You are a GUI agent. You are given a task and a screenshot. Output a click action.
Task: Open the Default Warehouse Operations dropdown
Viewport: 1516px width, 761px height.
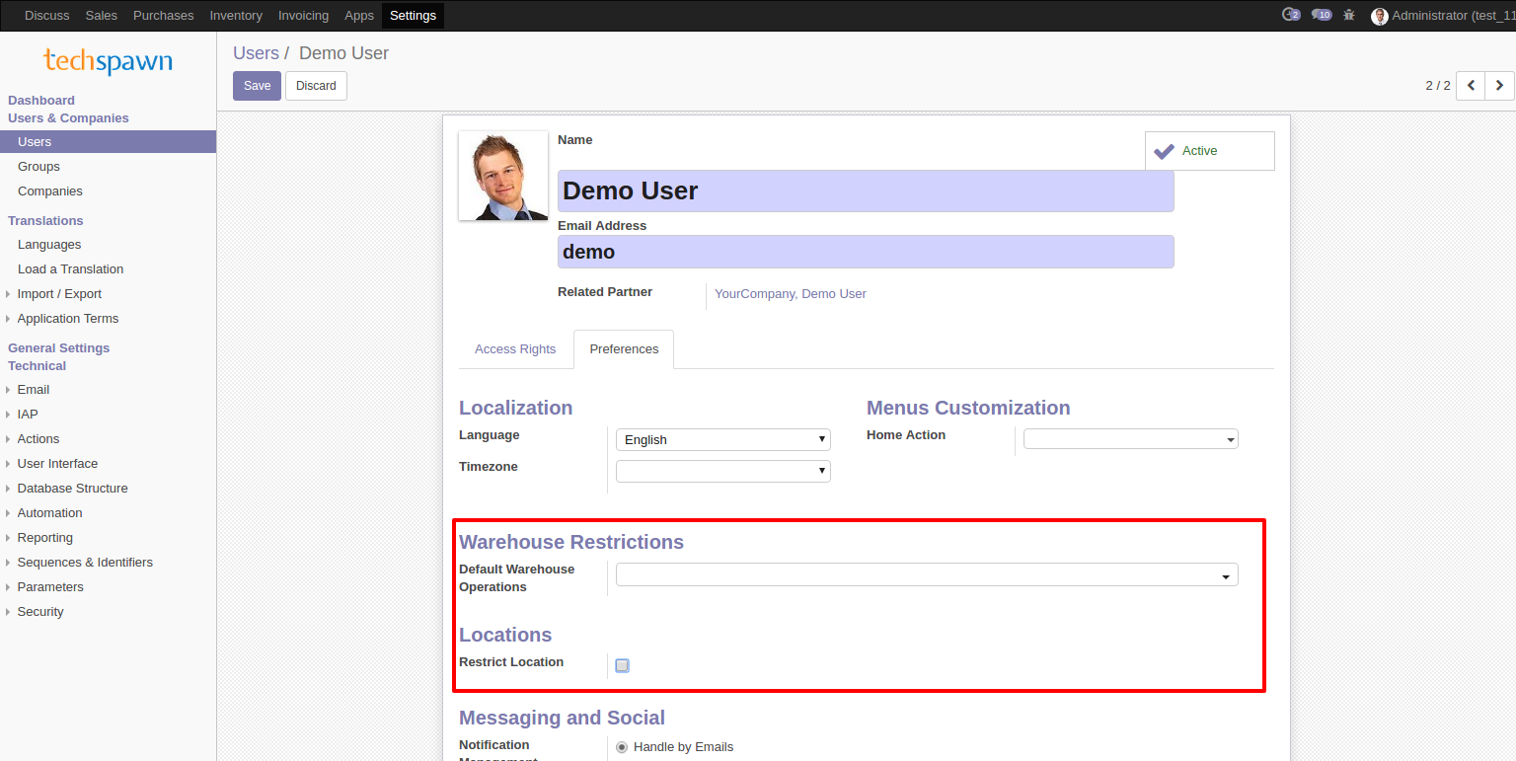(926, 575)
